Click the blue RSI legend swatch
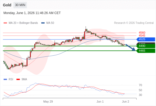156x106 pixels. [x=5, y=79]
